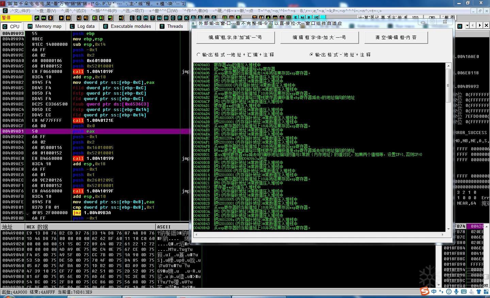Click the CMD toolbar button
490x298 pixels.
(x=432, y=17)
